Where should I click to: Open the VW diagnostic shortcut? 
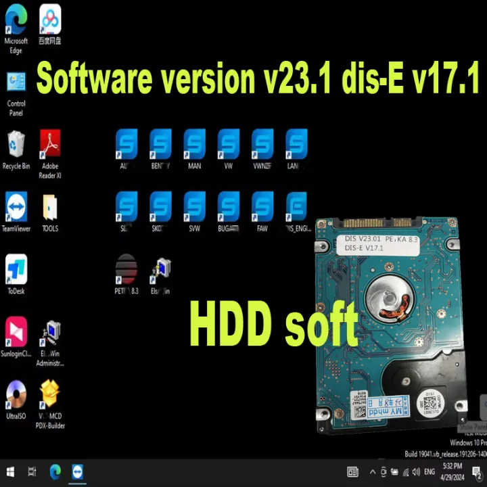(229, 149)
